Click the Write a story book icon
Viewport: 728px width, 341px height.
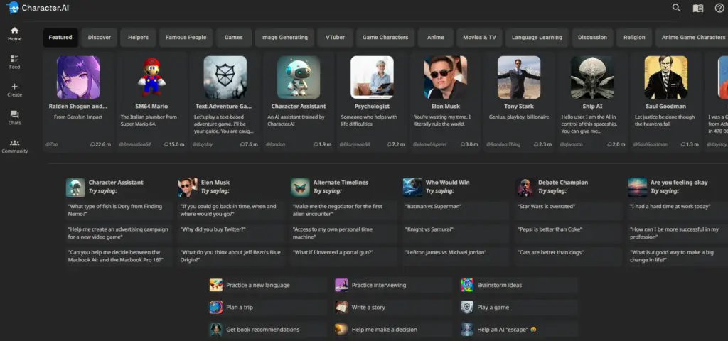click(341, 307)
